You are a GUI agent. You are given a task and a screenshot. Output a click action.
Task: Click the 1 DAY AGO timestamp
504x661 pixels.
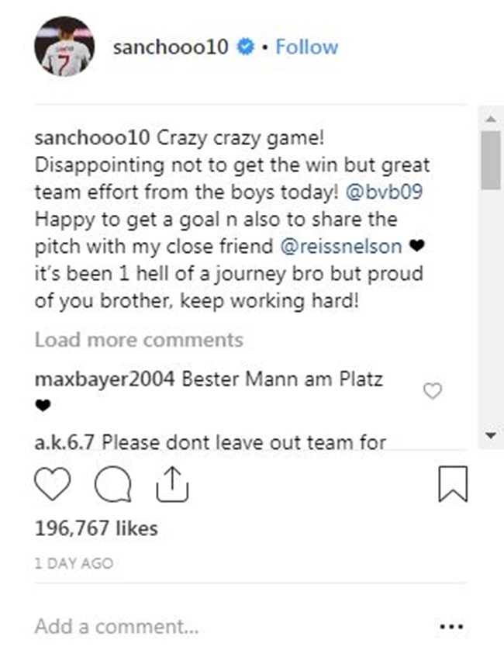click(x=74, y=564)
